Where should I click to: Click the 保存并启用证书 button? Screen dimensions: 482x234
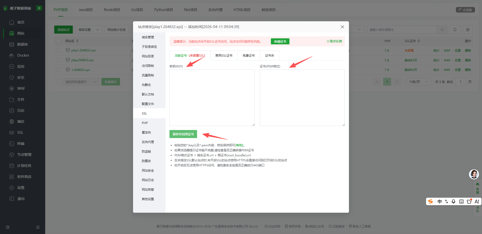[183, 134]
